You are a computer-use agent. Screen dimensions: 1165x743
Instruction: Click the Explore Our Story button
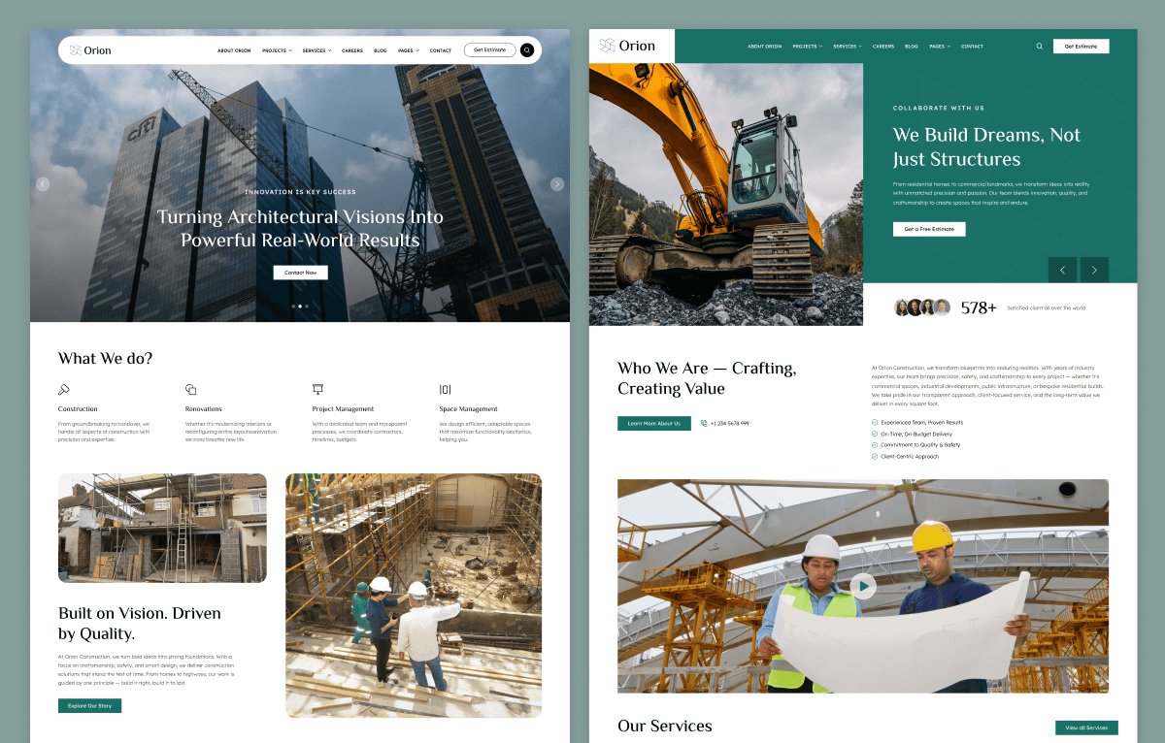pos(89,705)
